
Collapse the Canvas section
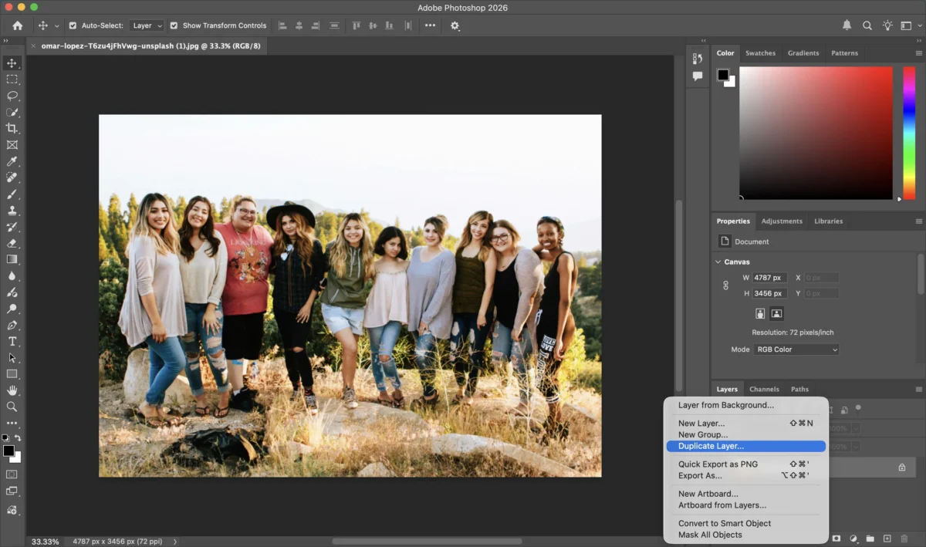(719, 262)
